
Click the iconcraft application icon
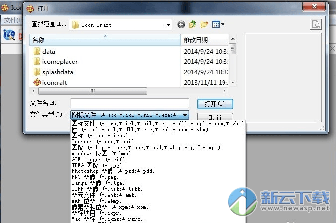tap(37, 82)
